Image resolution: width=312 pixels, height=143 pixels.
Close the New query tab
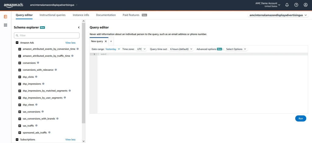tap(106, 41)
